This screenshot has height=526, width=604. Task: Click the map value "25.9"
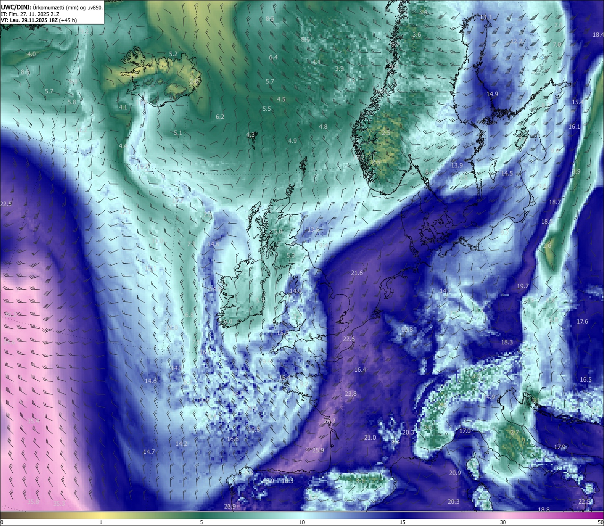pos(318,451)
